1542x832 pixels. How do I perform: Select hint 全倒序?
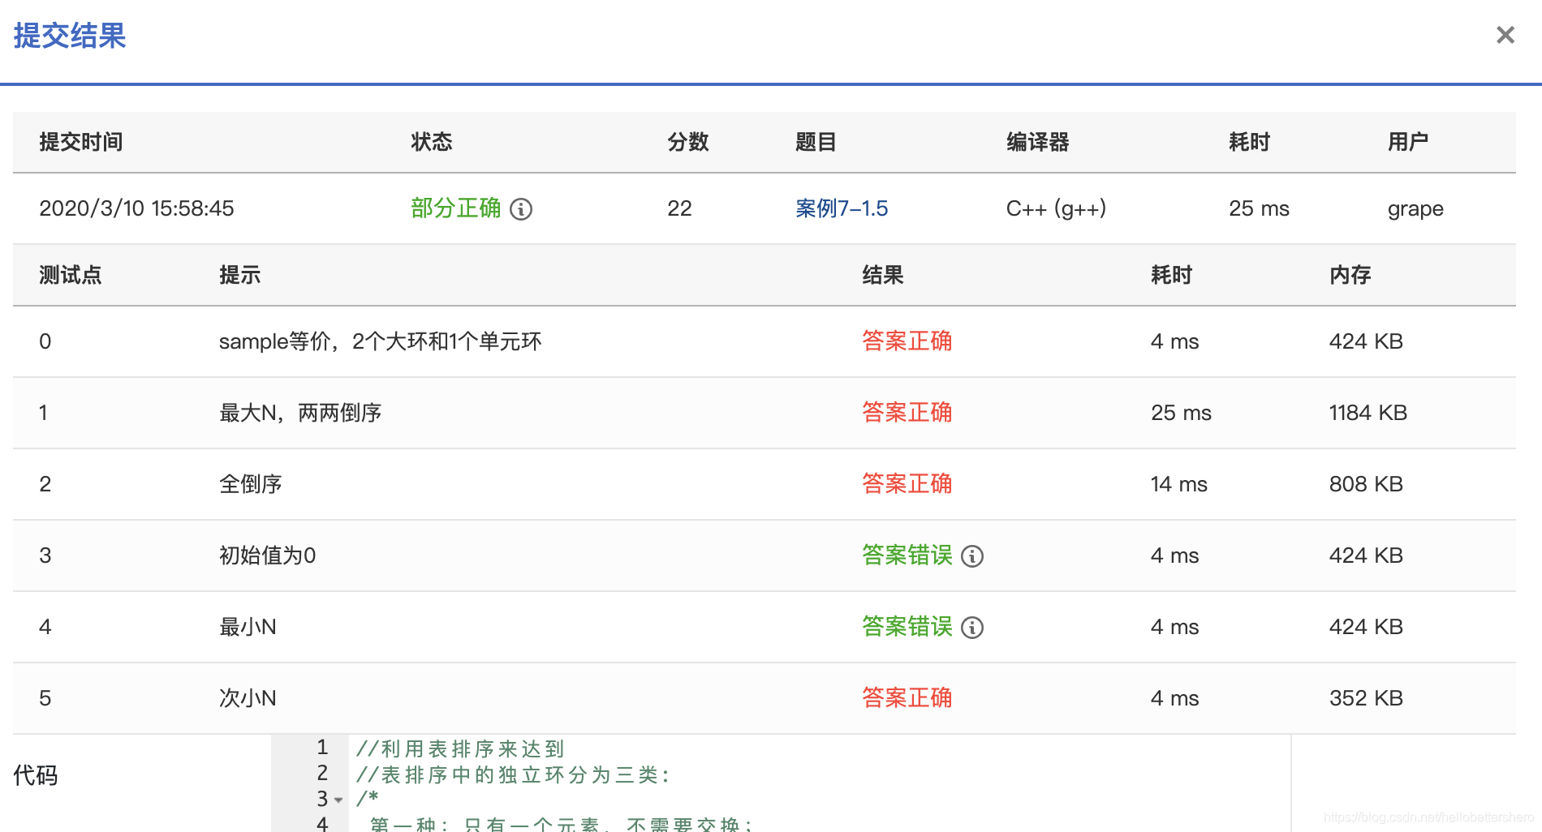[250, 484]
